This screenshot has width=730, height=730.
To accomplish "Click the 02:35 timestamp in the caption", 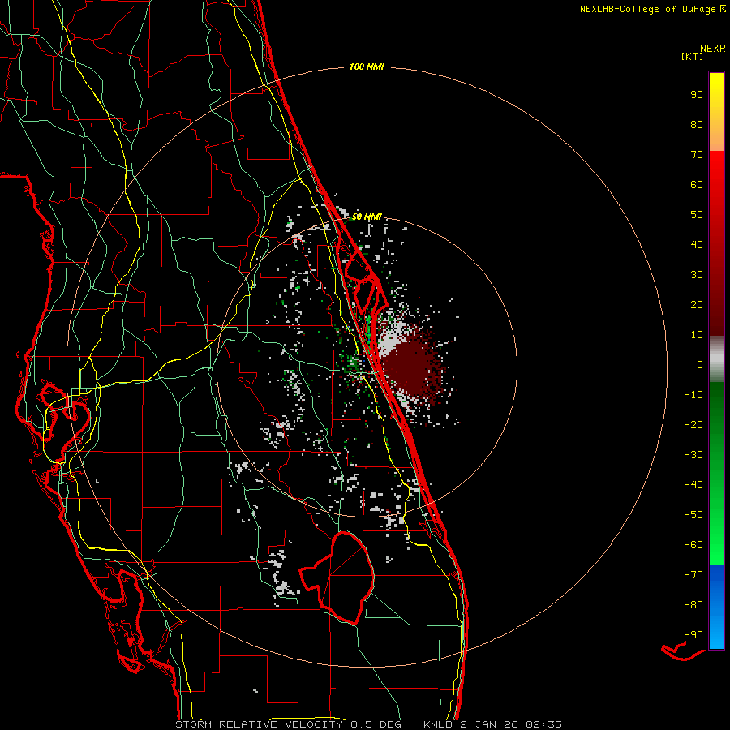I will coord(544,724).
